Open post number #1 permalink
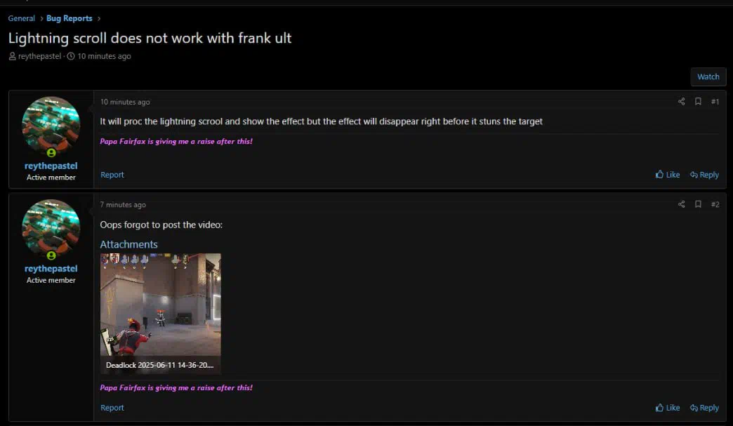Viewport: 733px width, 426px height. 715,101
